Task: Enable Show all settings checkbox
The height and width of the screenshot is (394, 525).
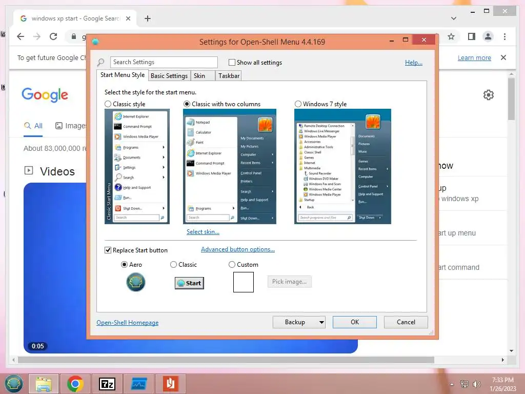Action: point(232,62)
